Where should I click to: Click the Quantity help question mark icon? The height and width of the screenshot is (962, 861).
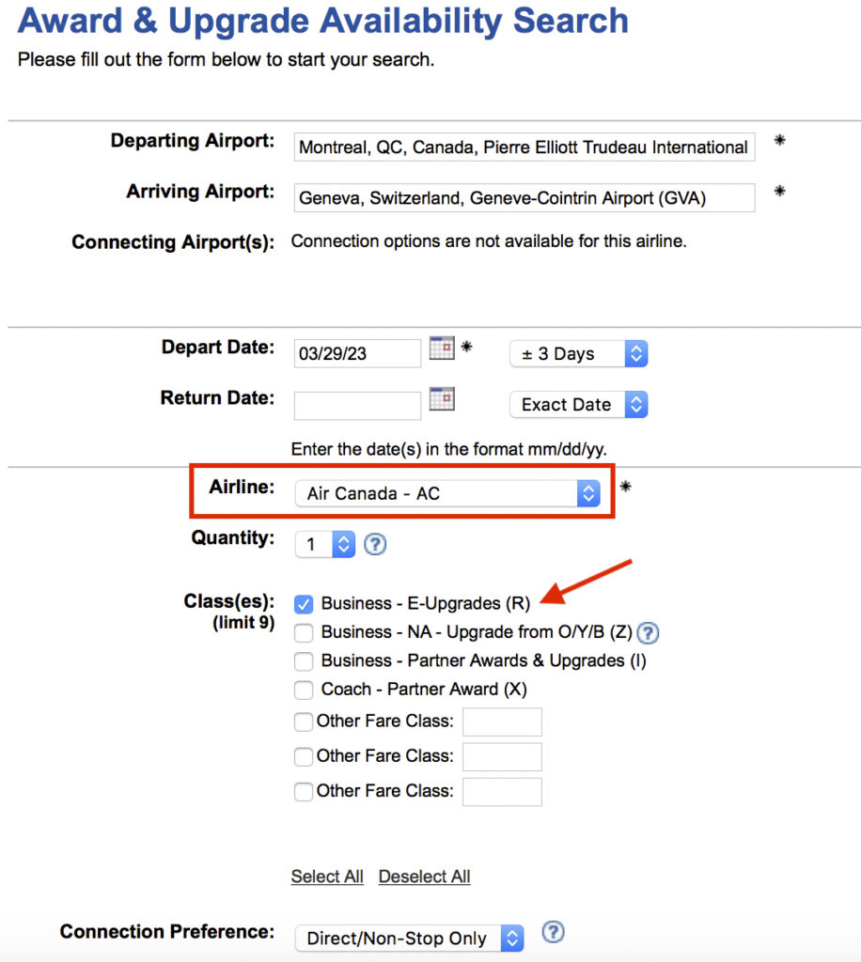[x=375, y=544]
